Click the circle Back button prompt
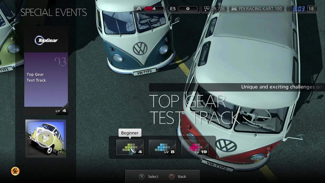This screenshot has height=183, width=325. [178, 176]
